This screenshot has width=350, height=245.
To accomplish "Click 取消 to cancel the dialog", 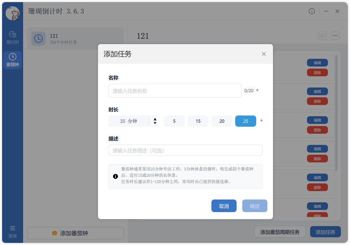I will coord(224,206).
